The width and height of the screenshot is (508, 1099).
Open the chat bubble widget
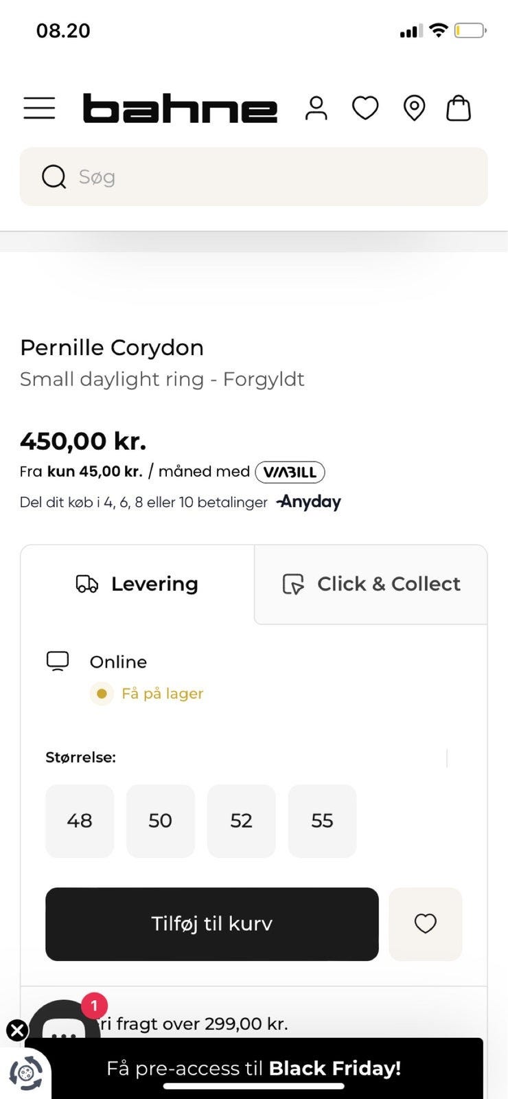[63, 1023]
